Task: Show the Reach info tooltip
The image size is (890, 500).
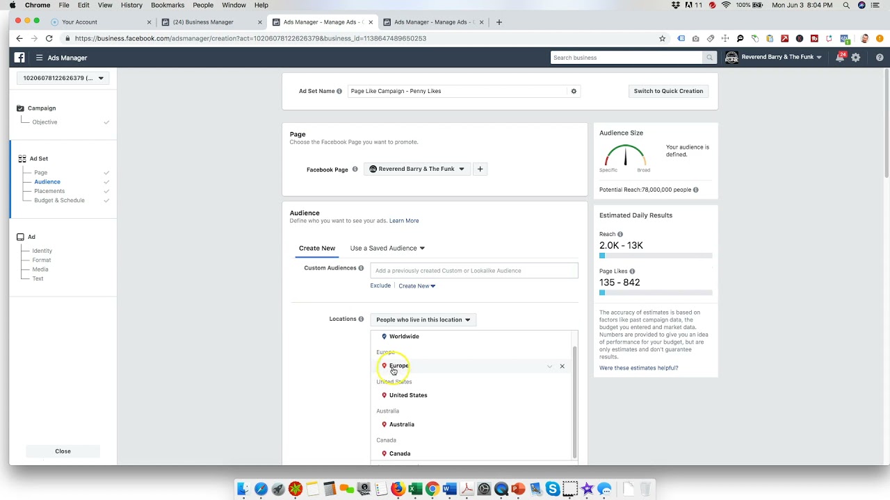Action: click(x=620, y=234)
